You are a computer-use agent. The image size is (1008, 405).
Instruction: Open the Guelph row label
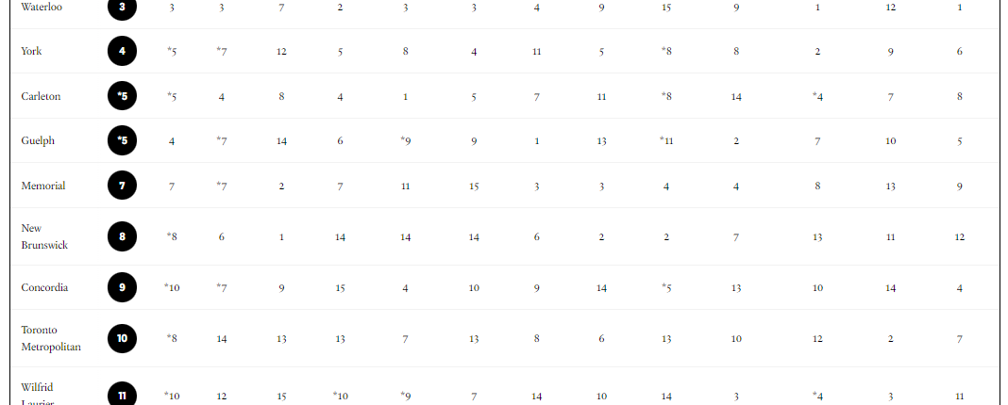click(38, 140)
